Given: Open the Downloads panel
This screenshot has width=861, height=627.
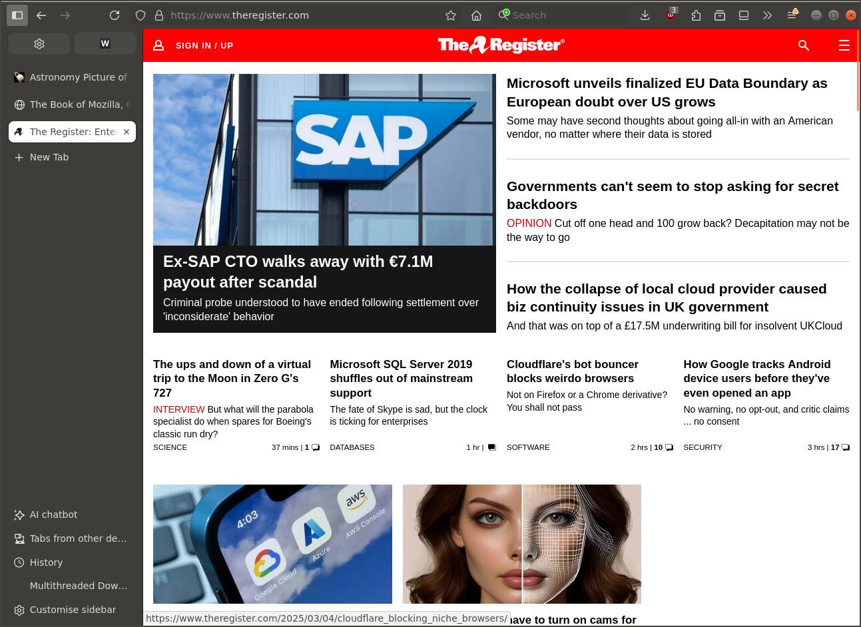Looking at the screenshot, I should 645,15.
